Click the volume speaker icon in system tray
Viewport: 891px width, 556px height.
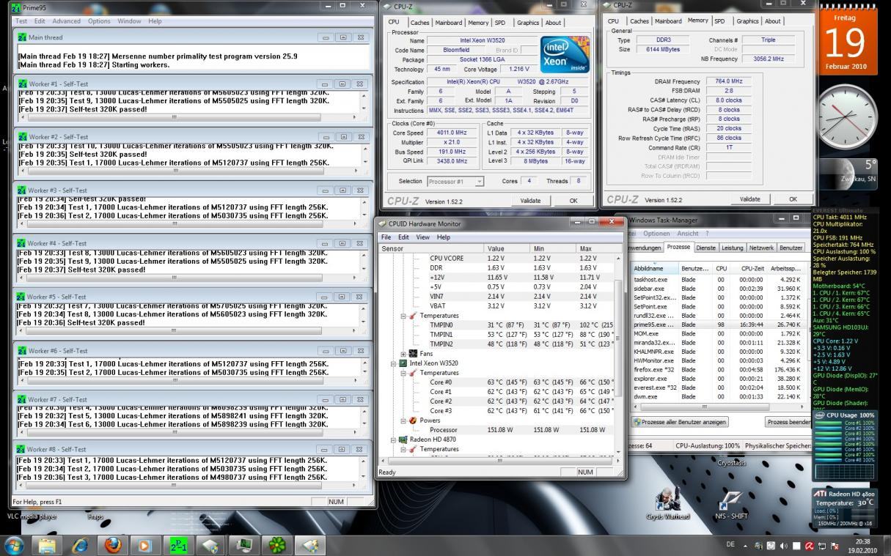[x=784, y=545]
